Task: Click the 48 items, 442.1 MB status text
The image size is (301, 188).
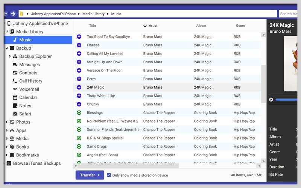Action: [x=246, y=175]
